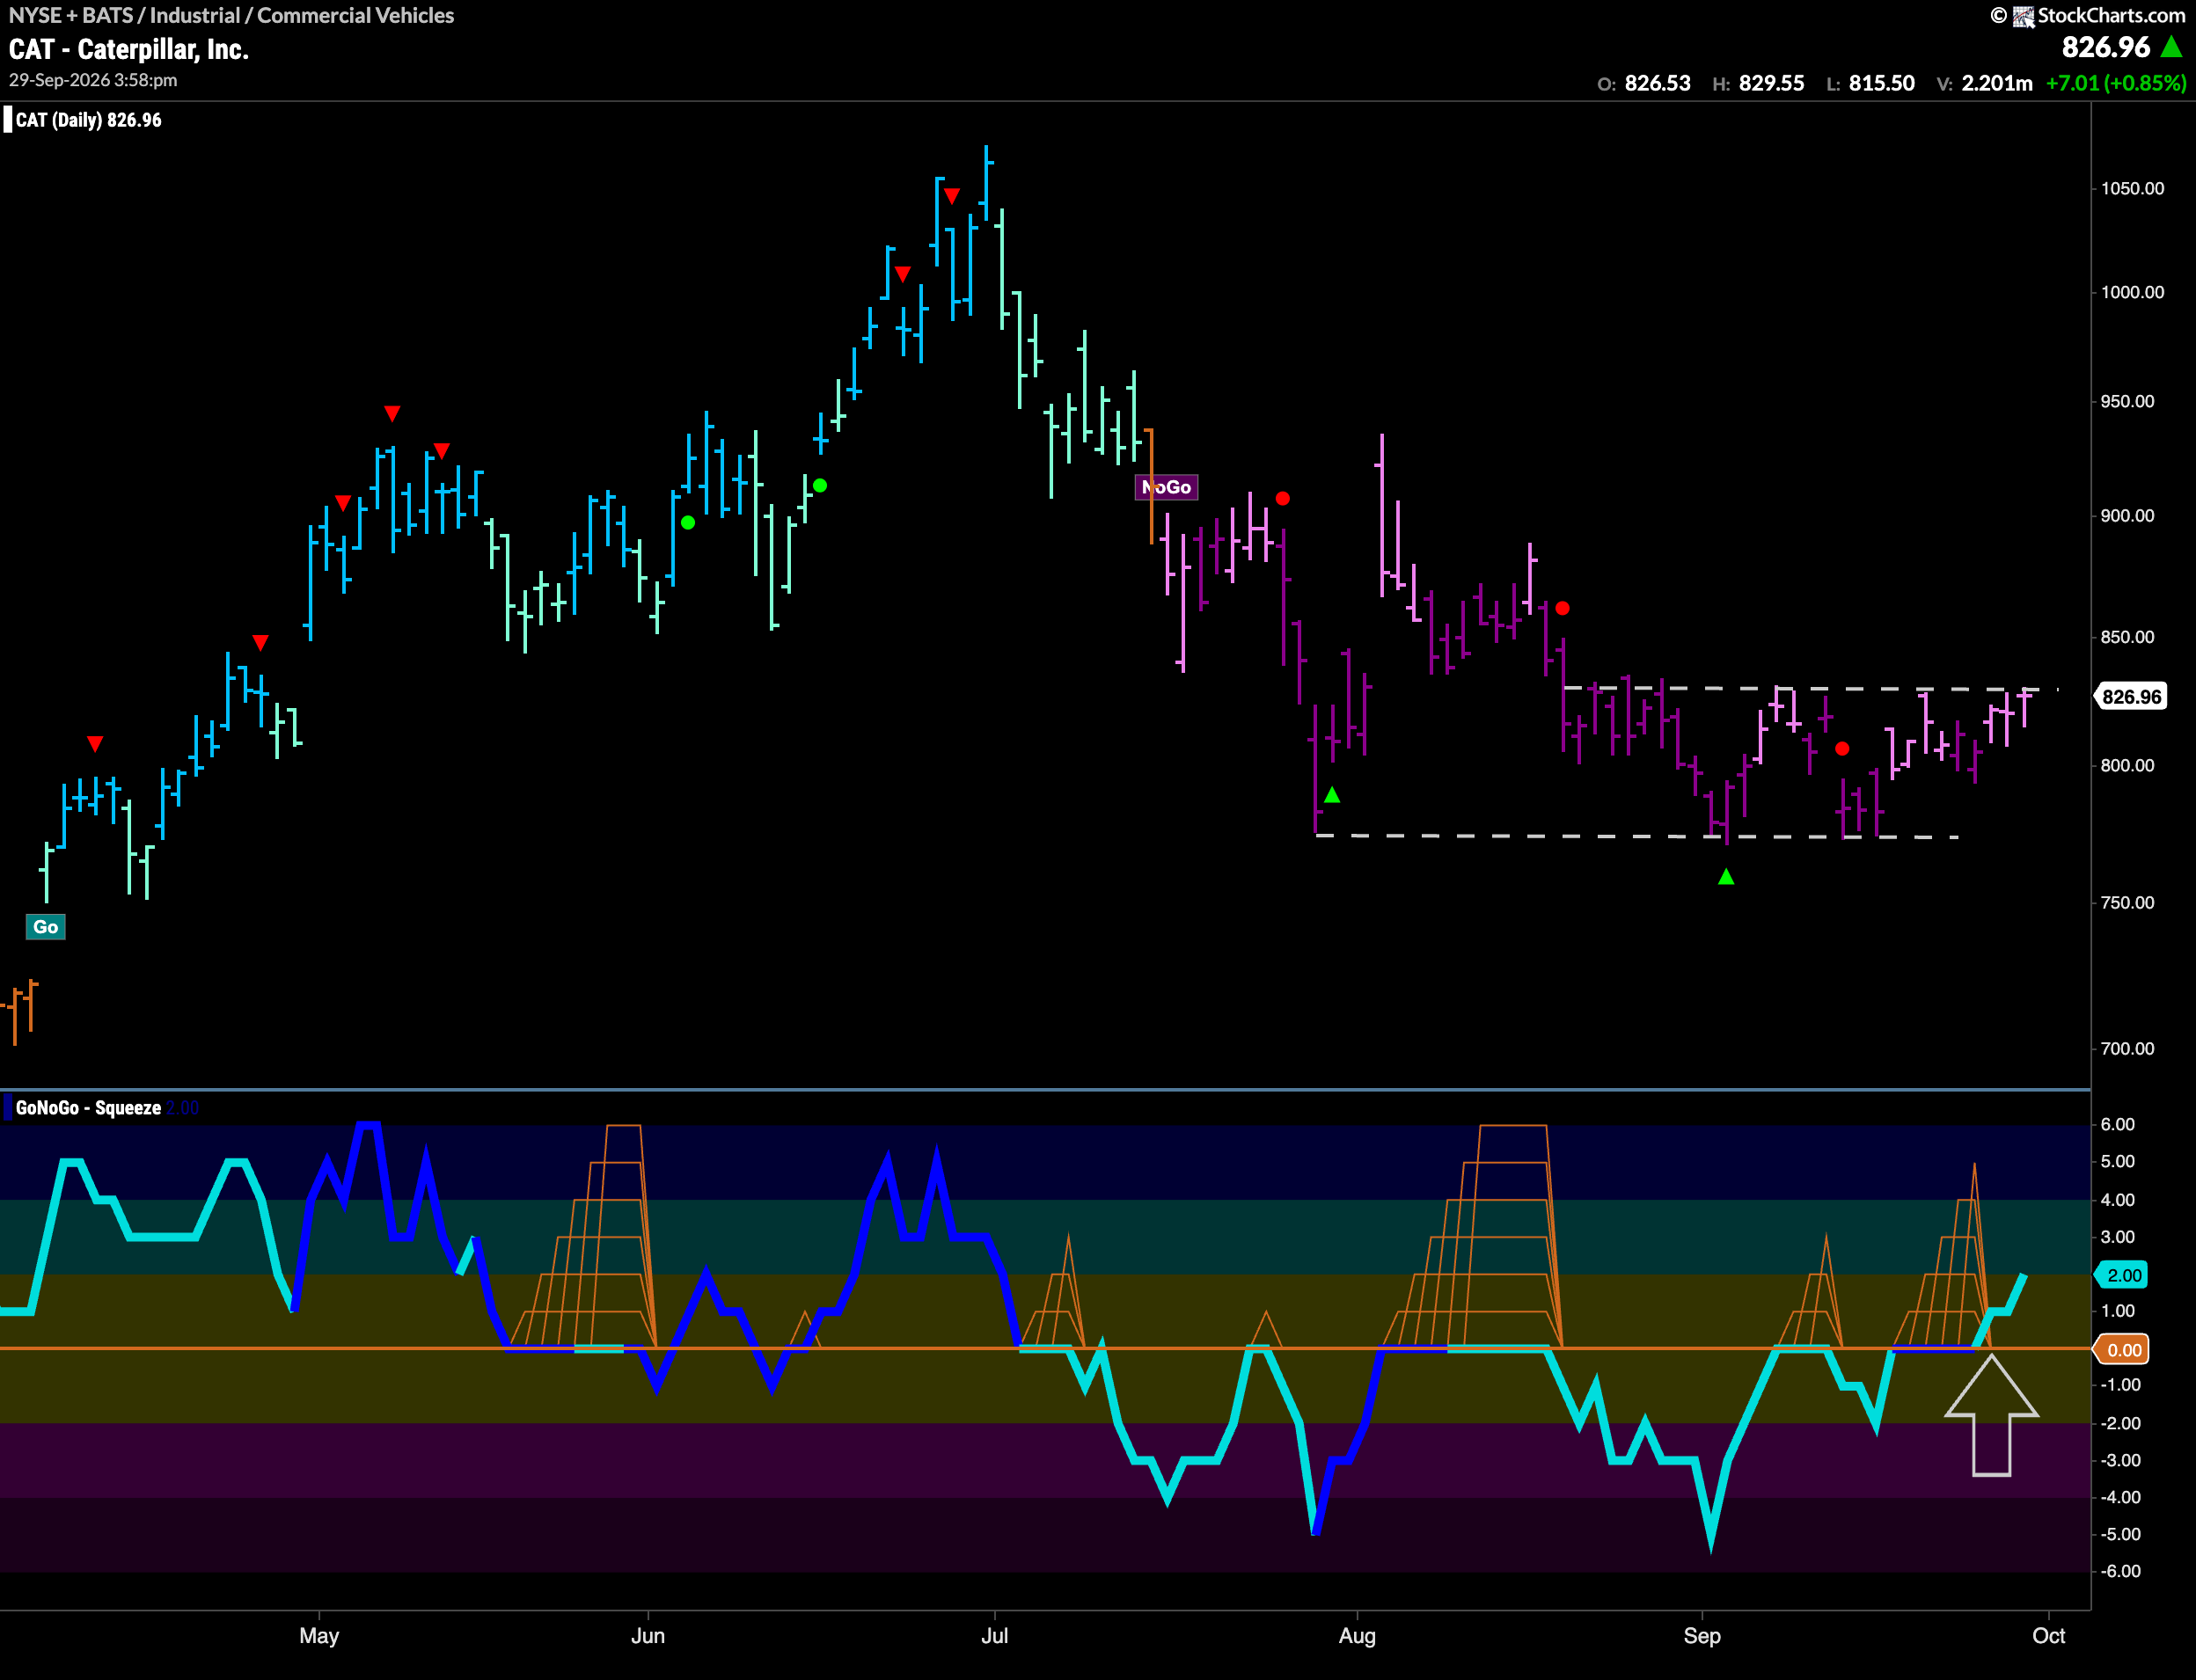Click the cyan 2.00 oscillator value tag
This screenshot has height=1680, width=2196.
click(x=2123, y=1275)
